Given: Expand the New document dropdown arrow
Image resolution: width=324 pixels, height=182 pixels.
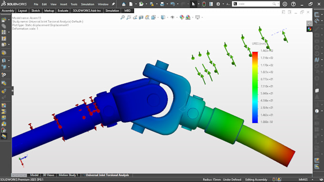Looking at the screenshot, I should 136,4.
